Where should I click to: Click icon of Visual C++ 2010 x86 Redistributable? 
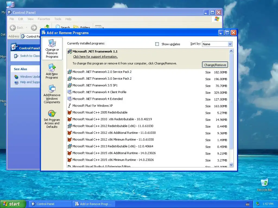(69, 119)
